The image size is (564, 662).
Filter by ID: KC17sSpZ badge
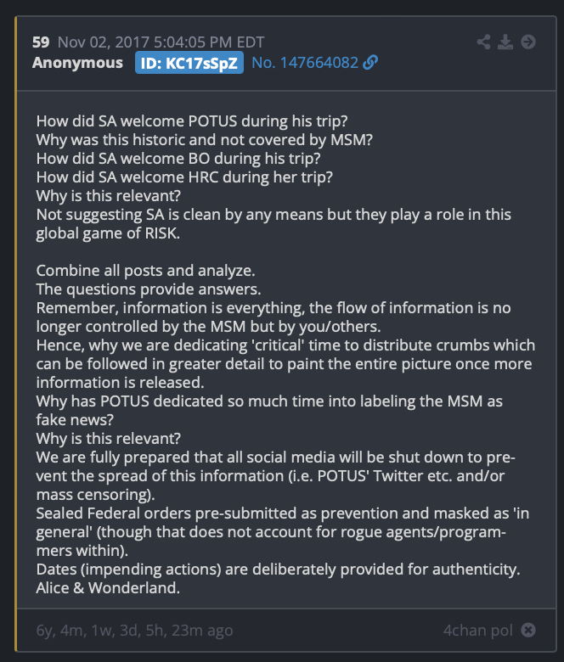pos(189,63)
